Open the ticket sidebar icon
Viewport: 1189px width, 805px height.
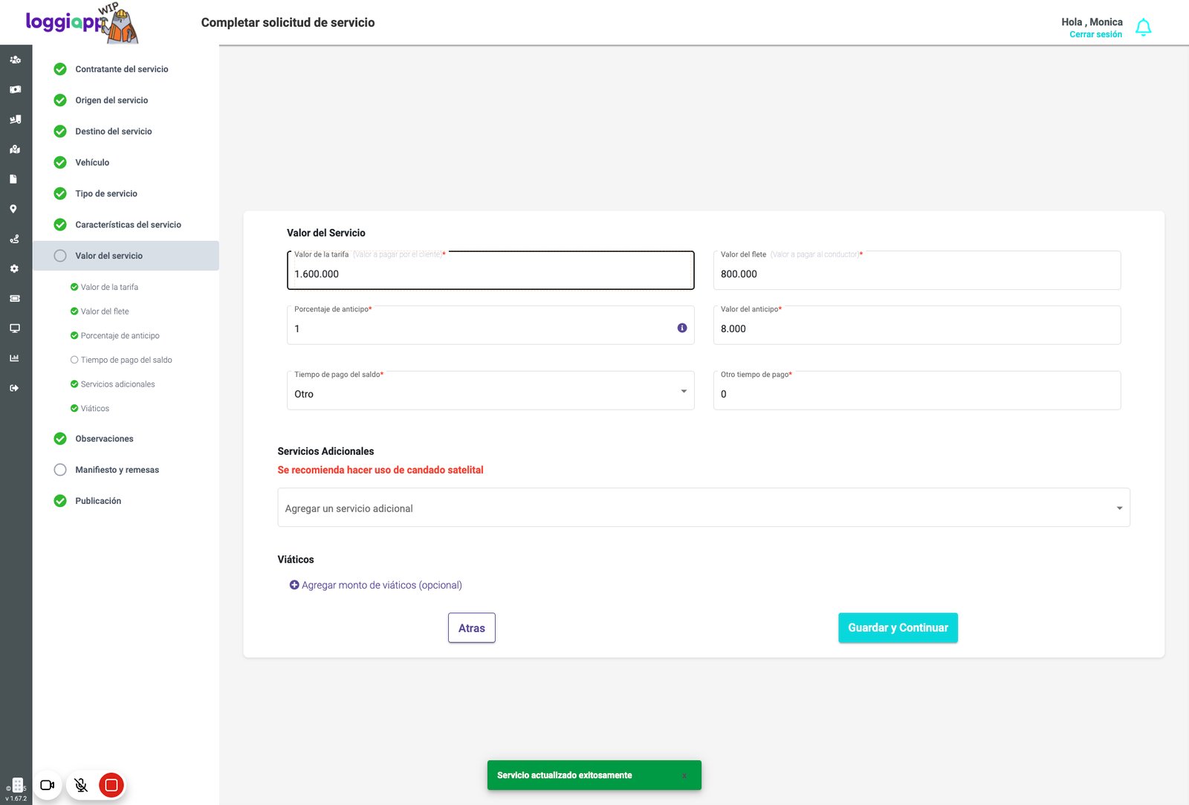14,298
